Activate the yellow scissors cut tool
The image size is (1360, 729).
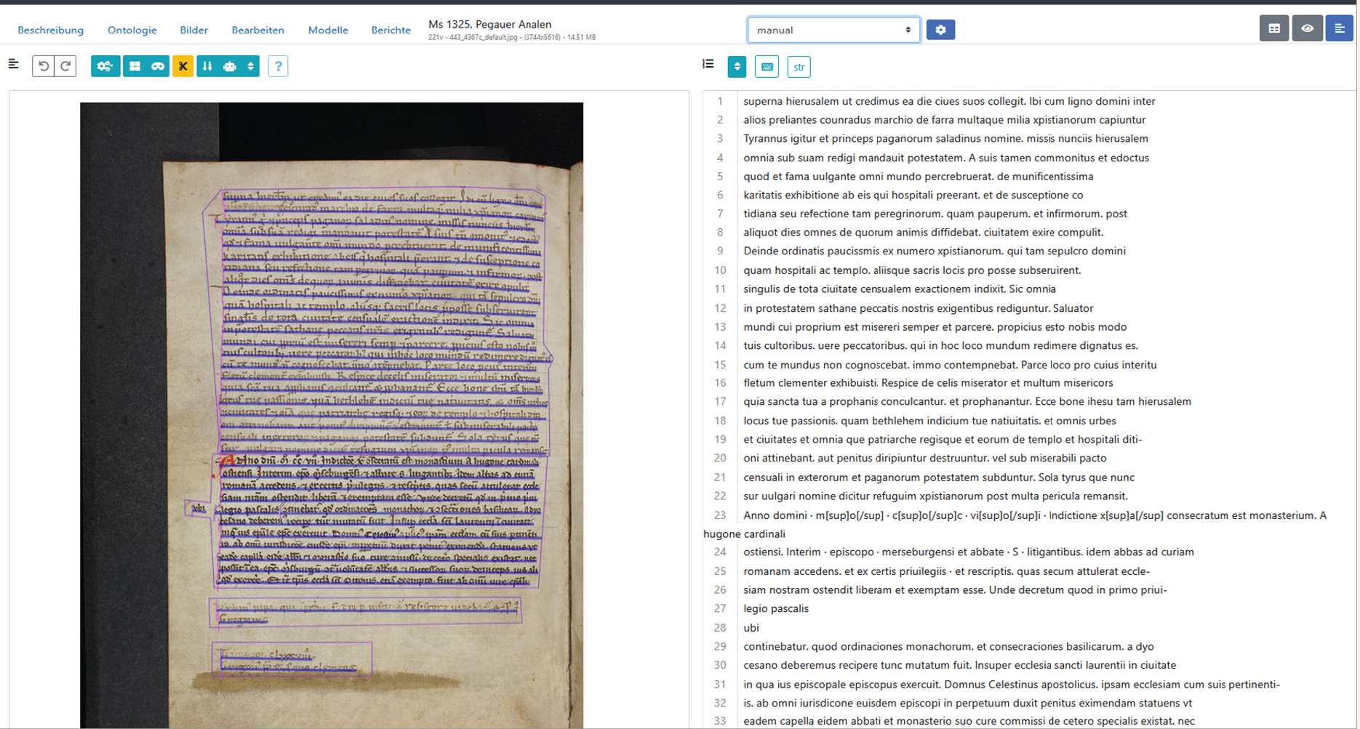183,66
